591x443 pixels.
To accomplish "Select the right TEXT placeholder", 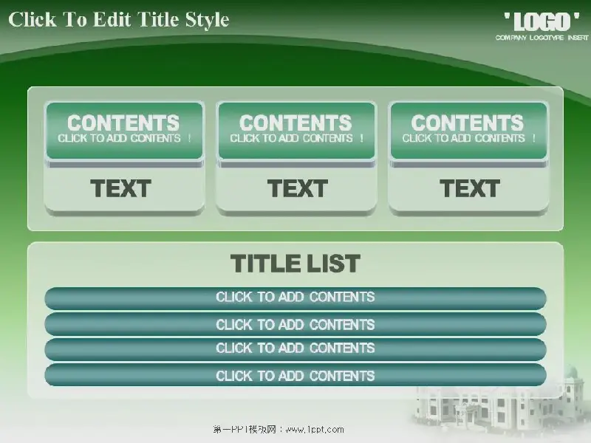I will (470, 189).
